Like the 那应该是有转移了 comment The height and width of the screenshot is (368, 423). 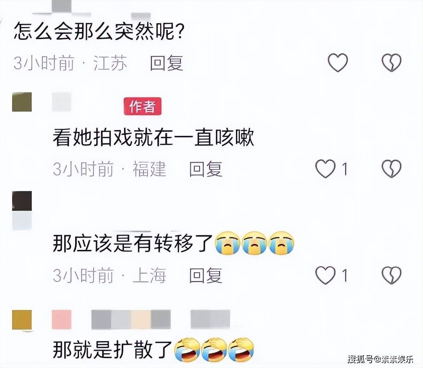click(x=326, y=275)
